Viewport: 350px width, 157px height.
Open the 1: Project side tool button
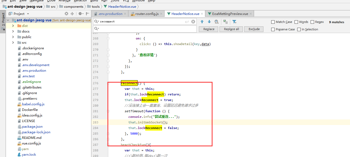pos(3,22)
